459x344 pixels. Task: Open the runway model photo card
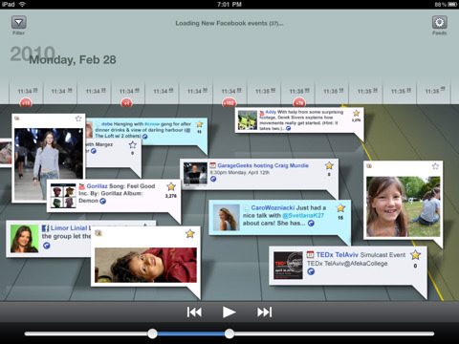[49, 158]
